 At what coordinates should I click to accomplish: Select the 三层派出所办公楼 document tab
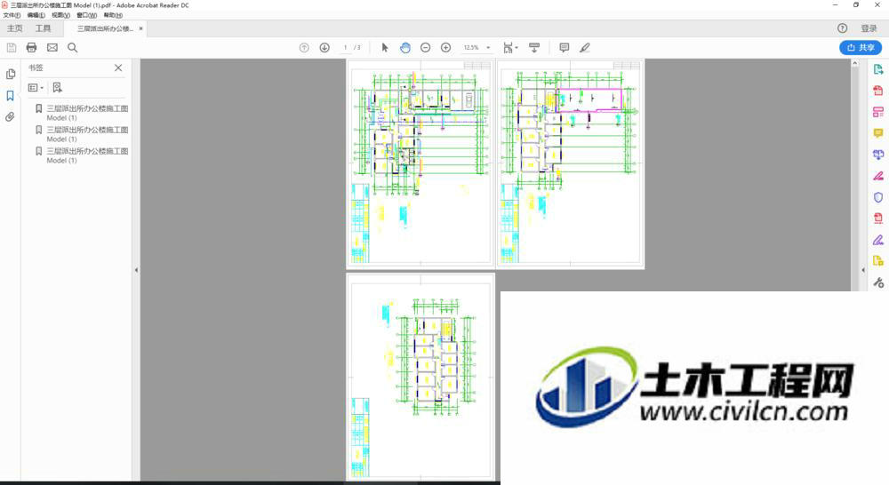point(105,28)
